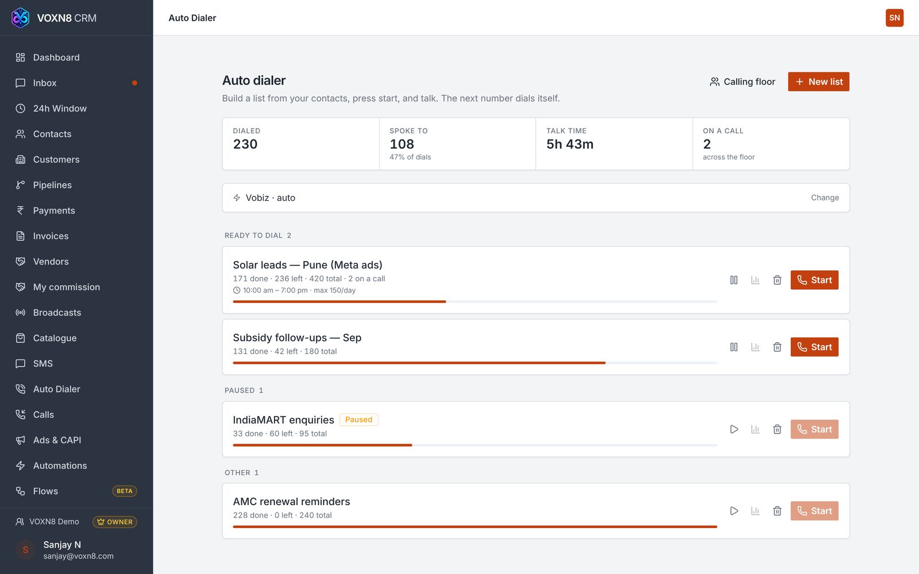Delete the Solar leads Pune list
This screenshot has height=574, width=919.
(x=777, y=280)
